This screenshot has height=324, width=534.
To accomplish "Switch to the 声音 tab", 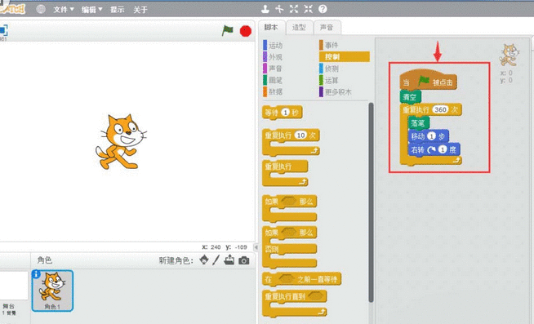I will point(327,27).
